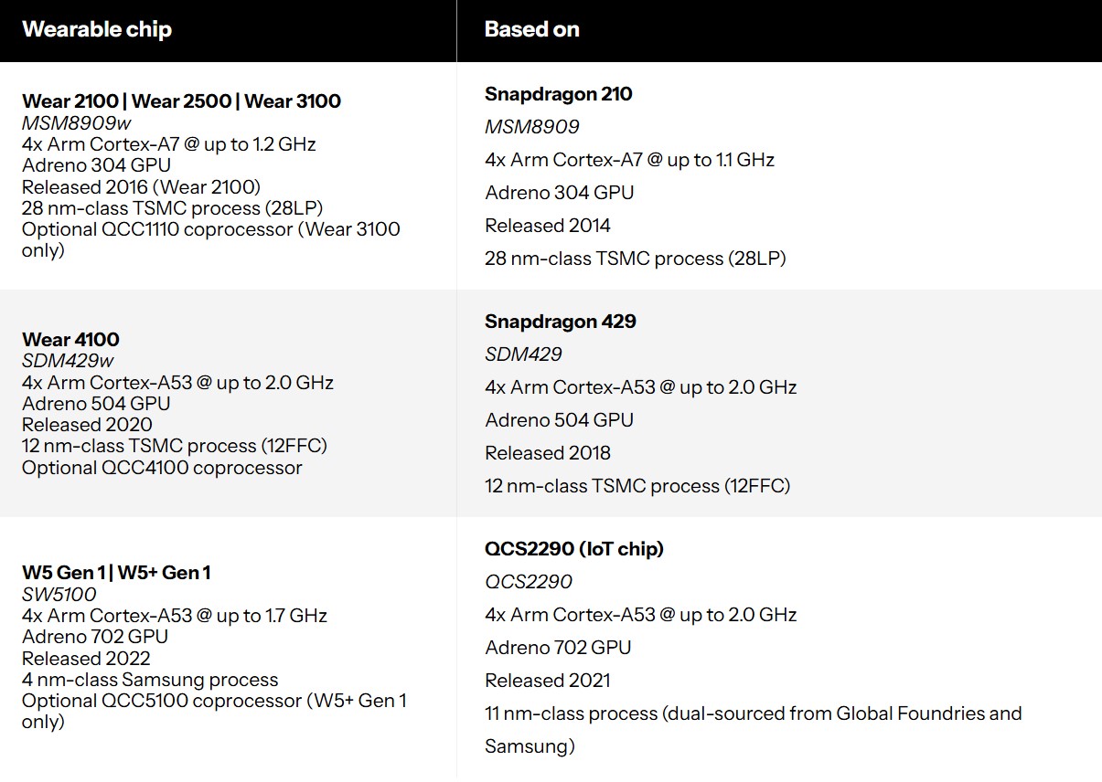Click the "Based on" column header

coord(531,29)
